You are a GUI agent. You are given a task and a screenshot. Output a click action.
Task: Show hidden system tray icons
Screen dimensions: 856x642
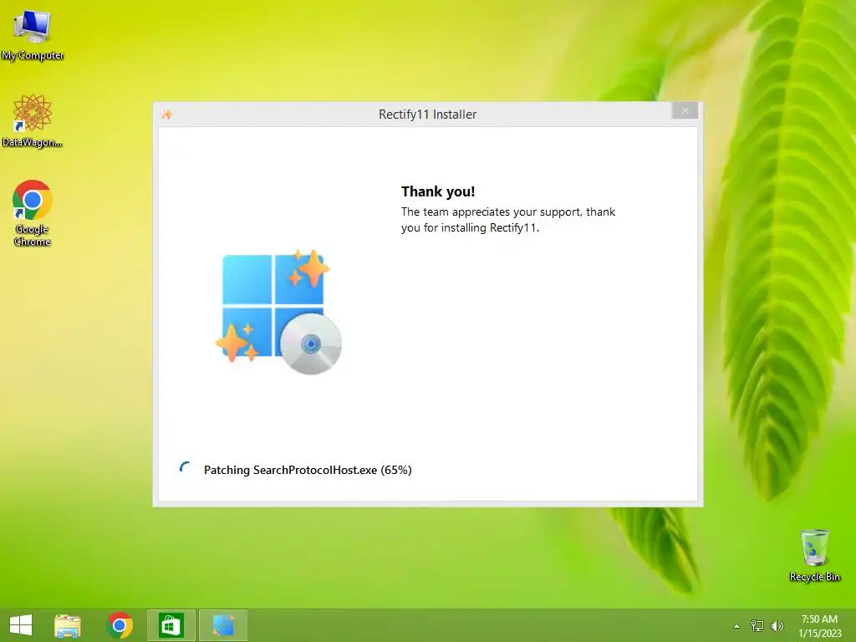coord(736,626)
